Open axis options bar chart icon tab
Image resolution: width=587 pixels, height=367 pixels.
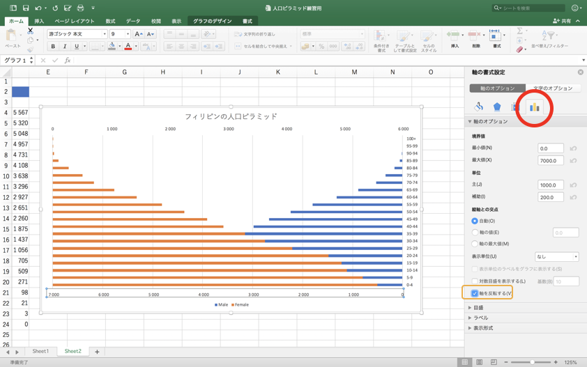pos(534,107)
